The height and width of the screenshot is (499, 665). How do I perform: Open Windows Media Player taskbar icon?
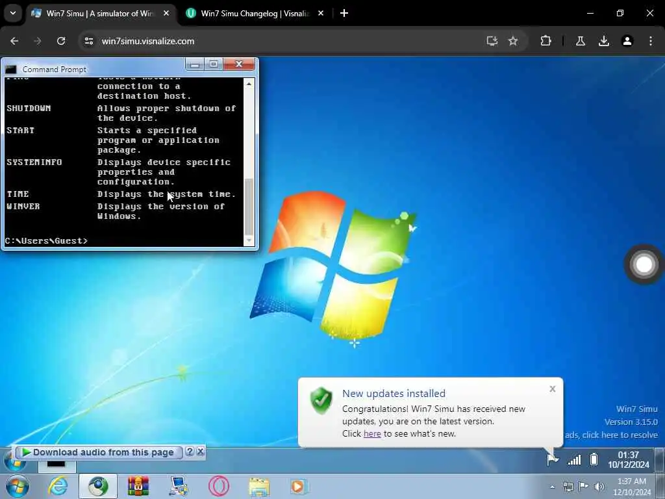point(298,486)
